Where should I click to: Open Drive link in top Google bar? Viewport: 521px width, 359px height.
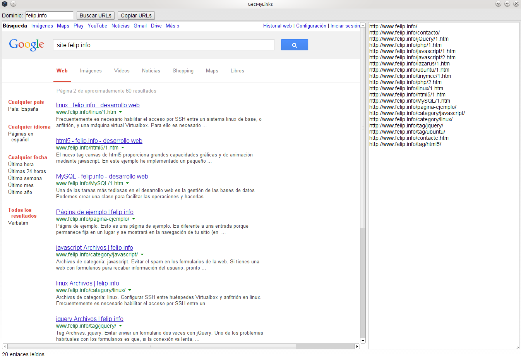(156, 26)
